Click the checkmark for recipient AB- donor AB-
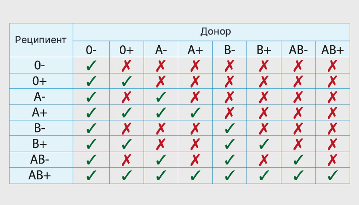Screen dimensions: 359x205 298,160
